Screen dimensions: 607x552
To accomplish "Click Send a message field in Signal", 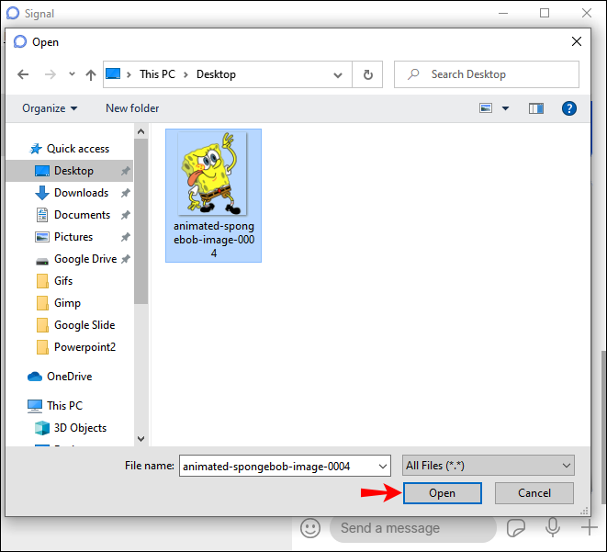I will [413, 528].
